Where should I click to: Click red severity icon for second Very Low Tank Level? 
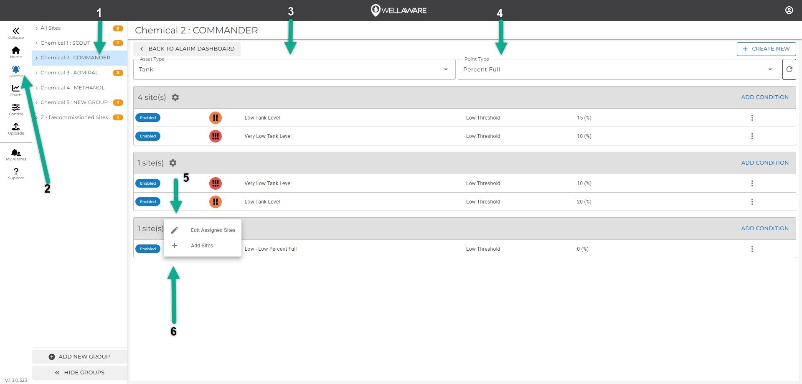(216, 183)
